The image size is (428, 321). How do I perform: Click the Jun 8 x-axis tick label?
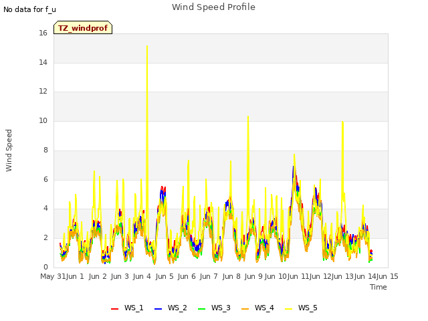point(231,276)
